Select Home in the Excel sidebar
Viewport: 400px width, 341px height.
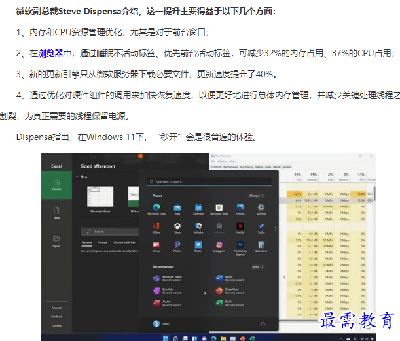[56, 185]
